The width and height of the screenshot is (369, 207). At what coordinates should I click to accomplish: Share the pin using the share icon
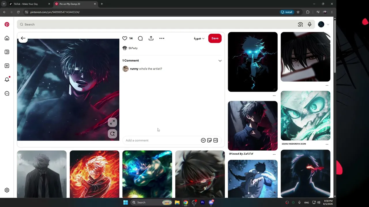coord(151,38)
